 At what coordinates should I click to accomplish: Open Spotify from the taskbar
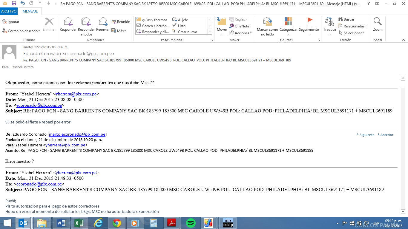click(x=191, y=223)
